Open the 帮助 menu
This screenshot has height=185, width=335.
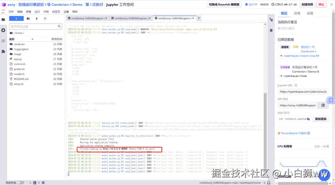[x=75, y=12]
